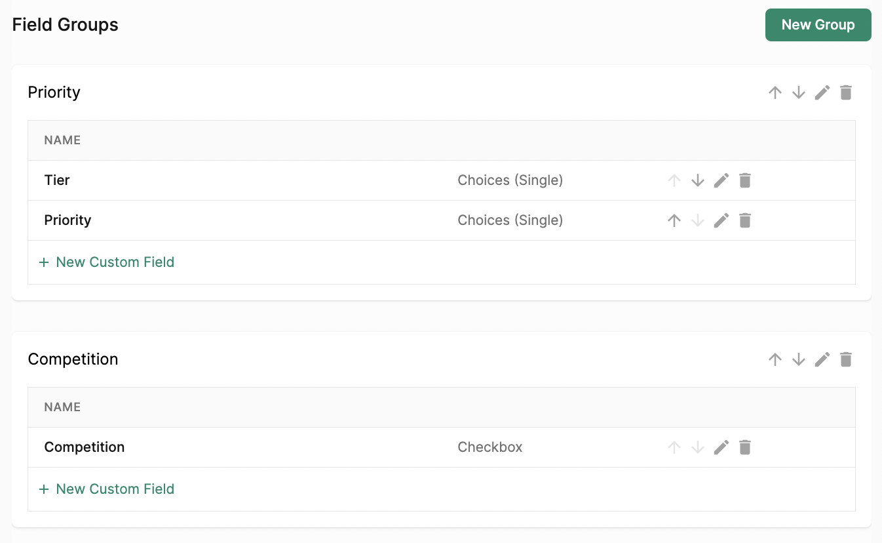
Task: Edit the Competition checkbox field
Action: tap(721, 447)
